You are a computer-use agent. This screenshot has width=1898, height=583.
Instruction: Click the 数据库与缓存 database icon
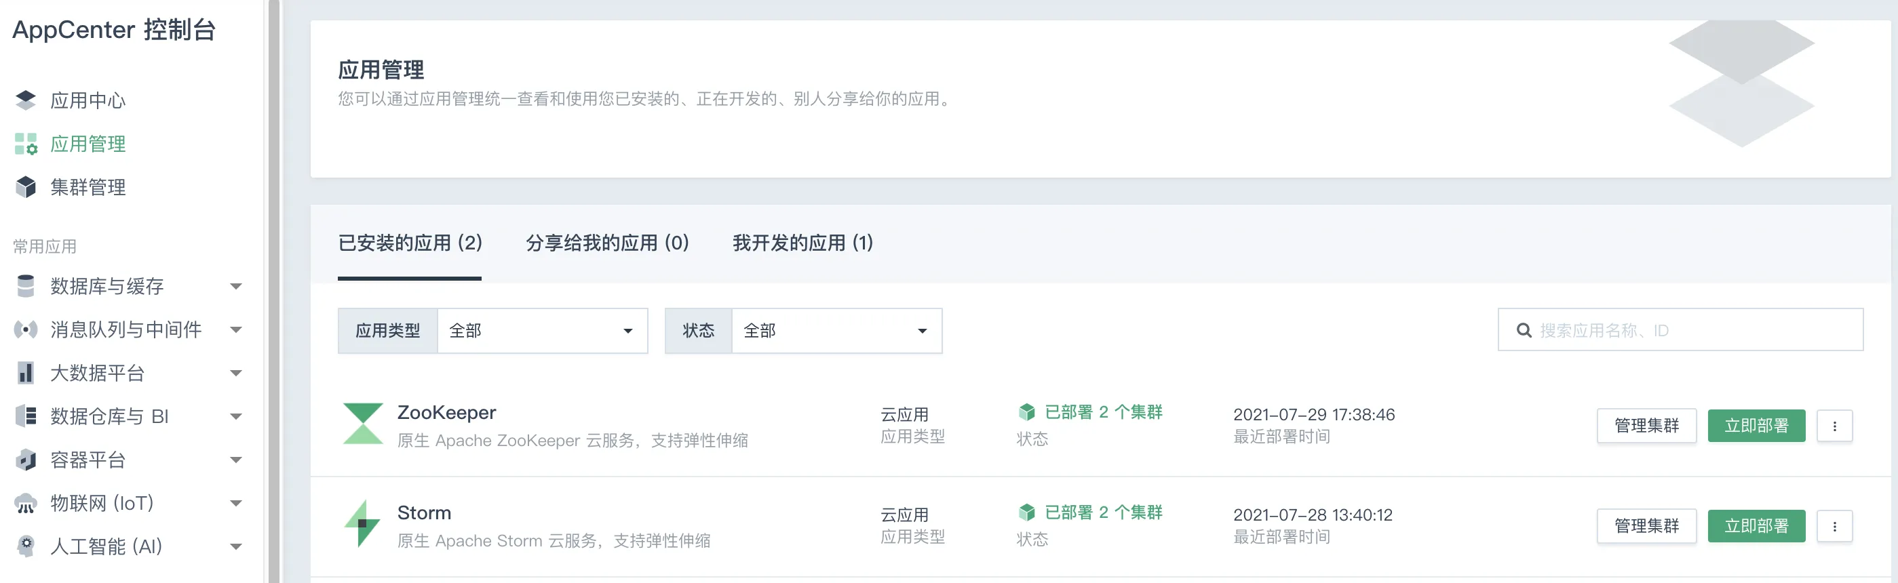[26, 285]
